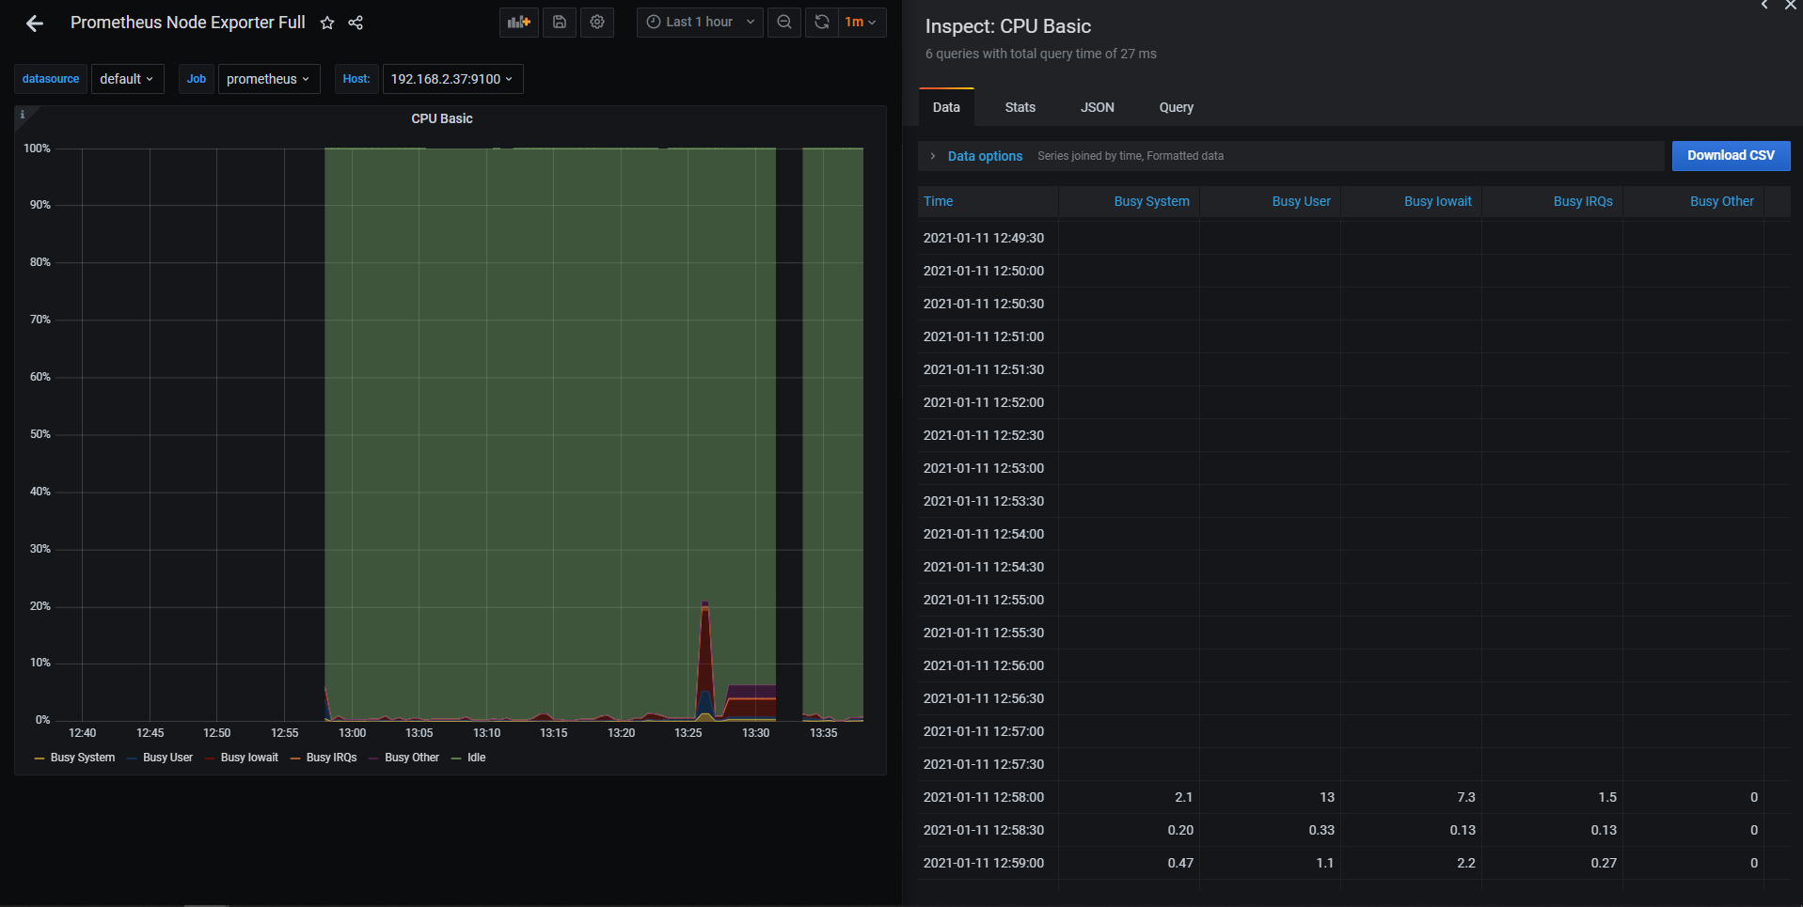Switch to the JSON tab
Image resolution: width=1803 pixels, height=907 pixels.
(1097, 107)
